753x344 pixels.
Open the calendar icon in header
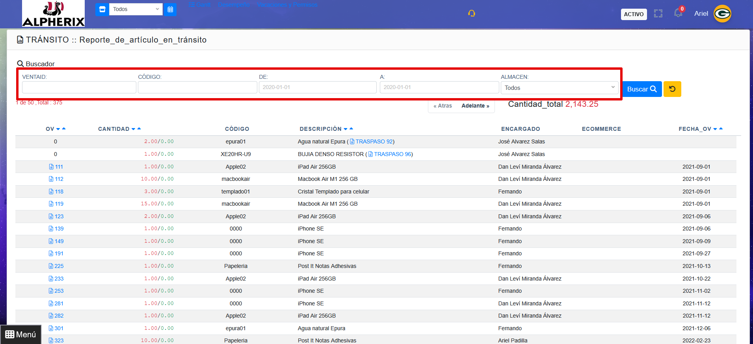point(170,9)
